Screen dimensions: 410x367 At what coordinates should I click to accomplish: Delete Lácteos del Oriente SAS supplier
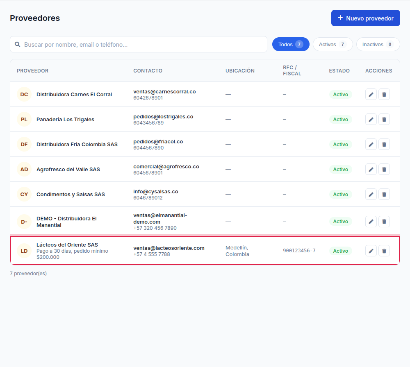tap(384, 251)
